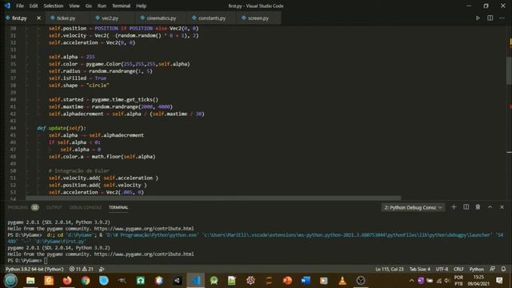This screenshot has height=288, width=512.
Task: Open the Edit menu
Action: click(34, 6)
